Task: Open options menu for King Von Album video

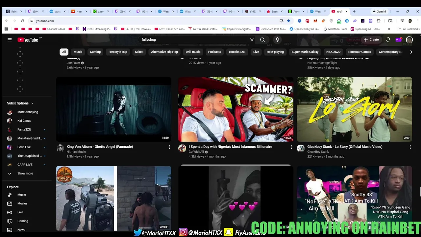Action: click(x=169, y=147)
